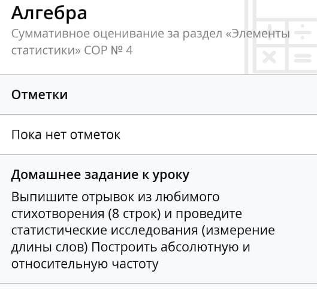This screenshot has height=289, width=317.
Task: Click the word стихотворения in homework text
Action: [58, 214]
